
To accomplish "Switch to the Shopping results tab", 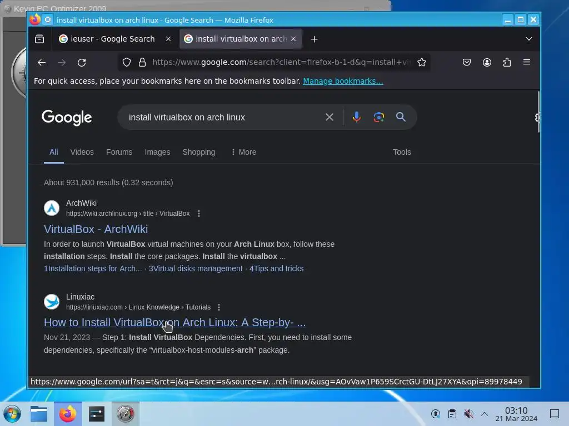I will tap(199, 152).
